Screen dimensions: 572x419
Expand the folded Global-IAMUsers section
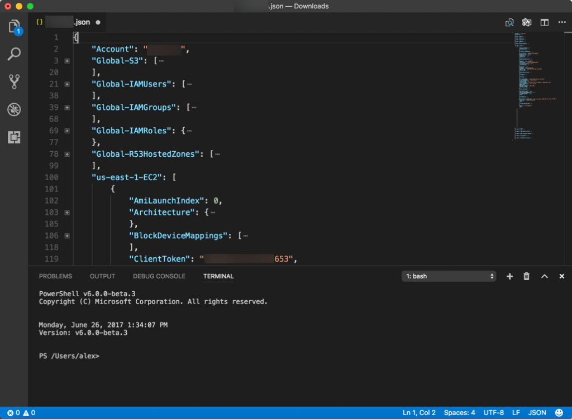[67, 84]
